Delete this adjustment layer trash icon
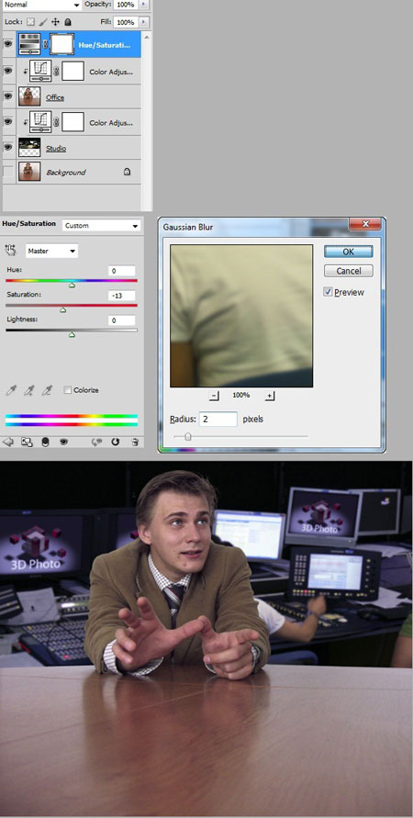The image size is (413, 818). click(x=135, y=442)
